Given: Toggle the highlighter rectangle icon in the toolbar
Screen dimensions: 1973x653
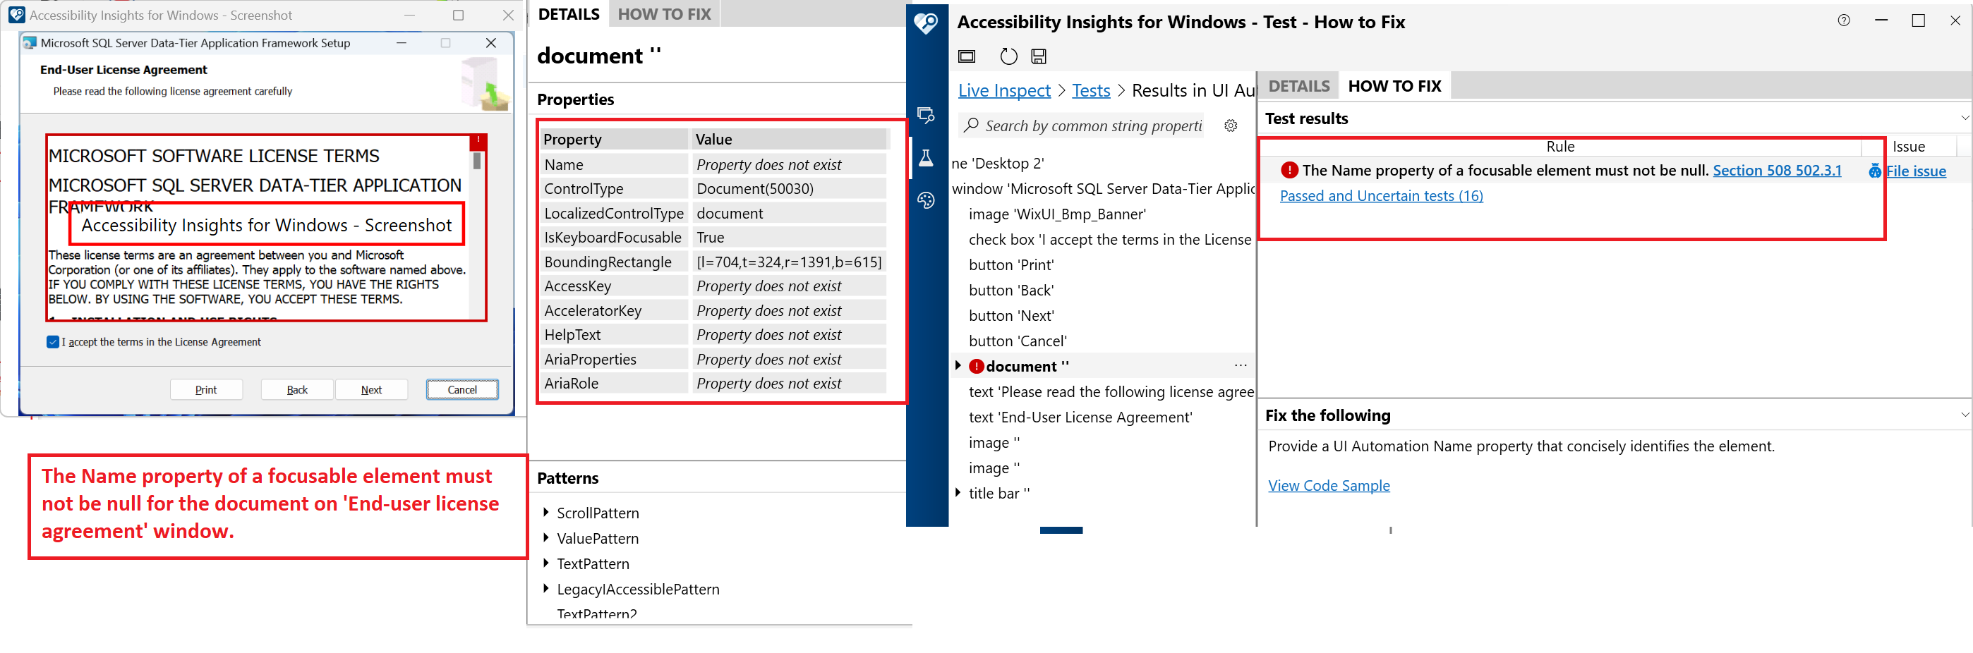Looking at the screenshot, I should point(967,56).
